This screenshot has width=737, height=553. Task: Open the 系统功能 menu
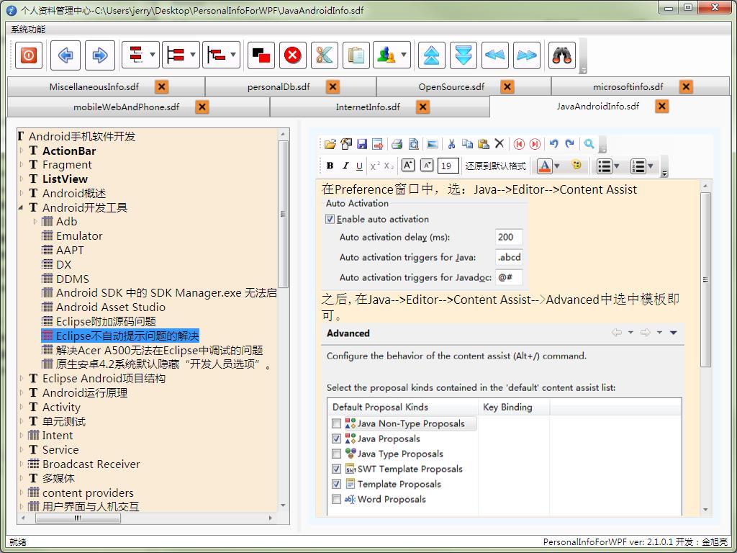[28, 29]
